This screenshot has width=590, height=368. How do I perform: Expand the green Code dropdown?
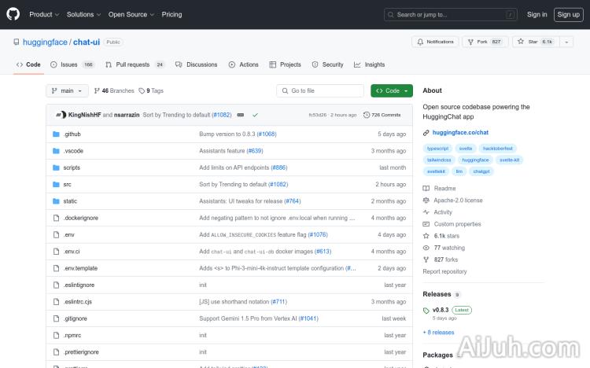point(392,90)
